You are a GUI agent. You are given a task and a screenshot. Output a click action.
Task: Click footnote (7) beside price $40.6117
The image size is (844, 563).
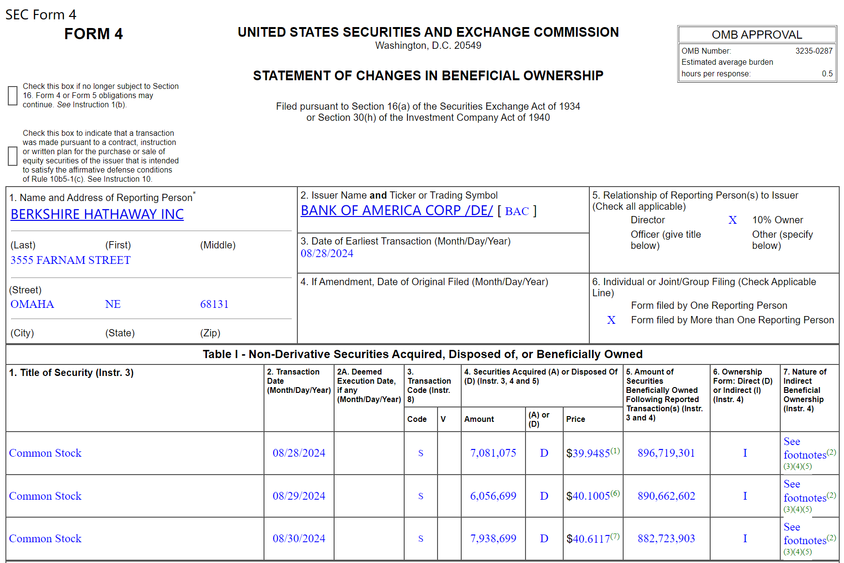pos(615,536)
